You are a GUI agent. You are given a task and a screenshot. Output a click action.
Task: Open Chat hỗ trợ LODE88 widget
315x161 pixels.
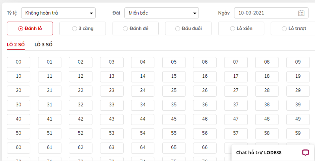click(x=273, y=153)
